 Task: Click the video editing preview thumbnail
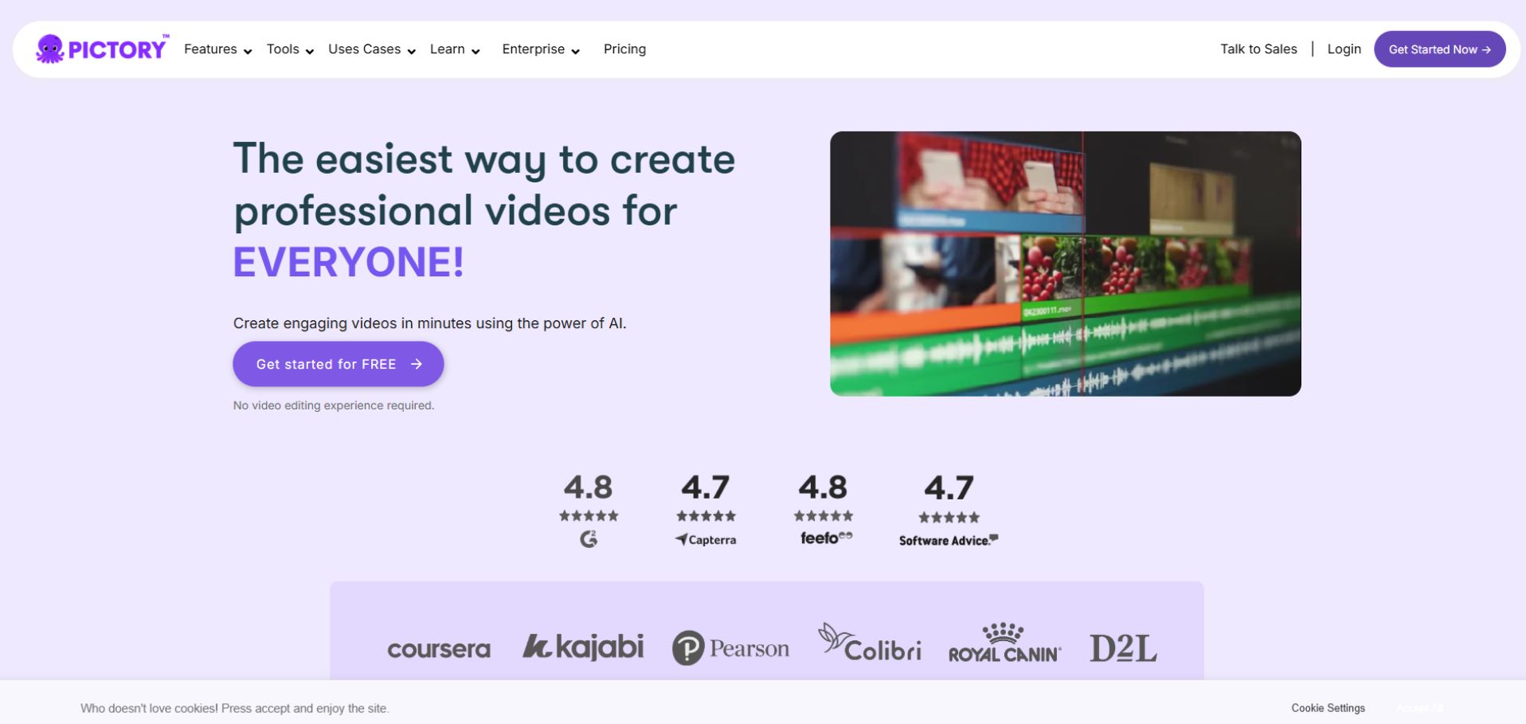point(1065,264)
